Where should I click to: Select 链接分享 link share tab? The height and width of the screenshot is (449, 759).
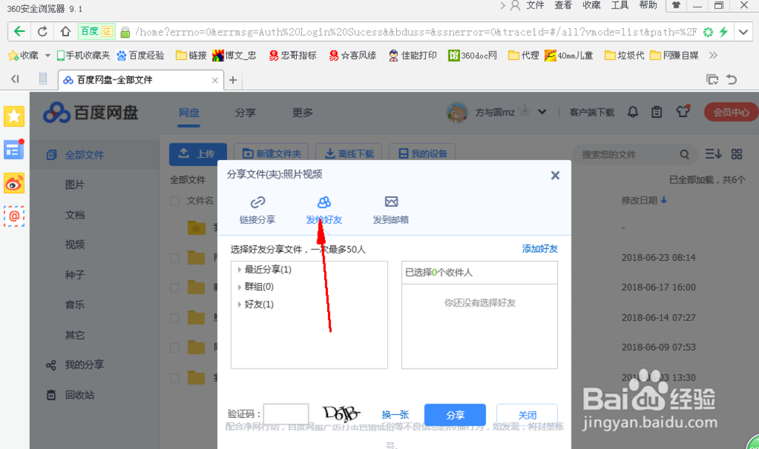coord(257,210)
